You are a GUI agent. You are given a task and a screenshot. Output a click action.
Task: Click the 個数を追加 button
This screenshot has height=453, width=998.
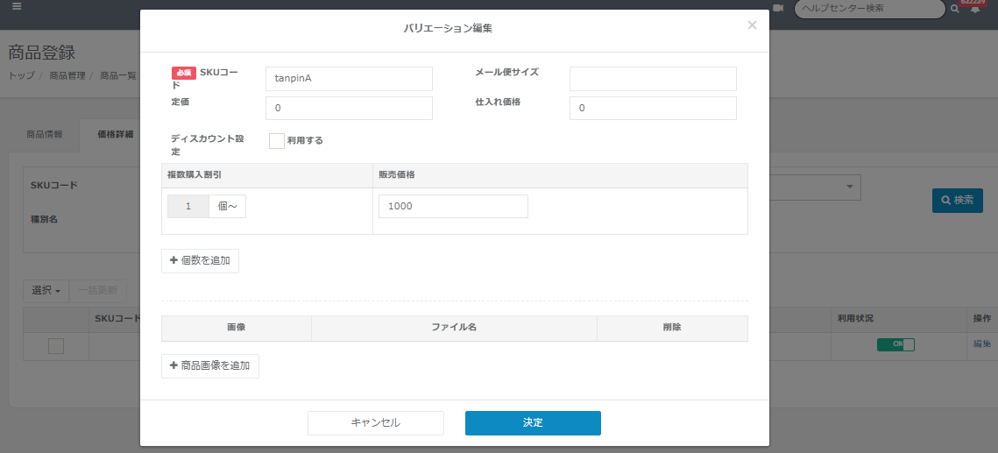click(200, 261)
